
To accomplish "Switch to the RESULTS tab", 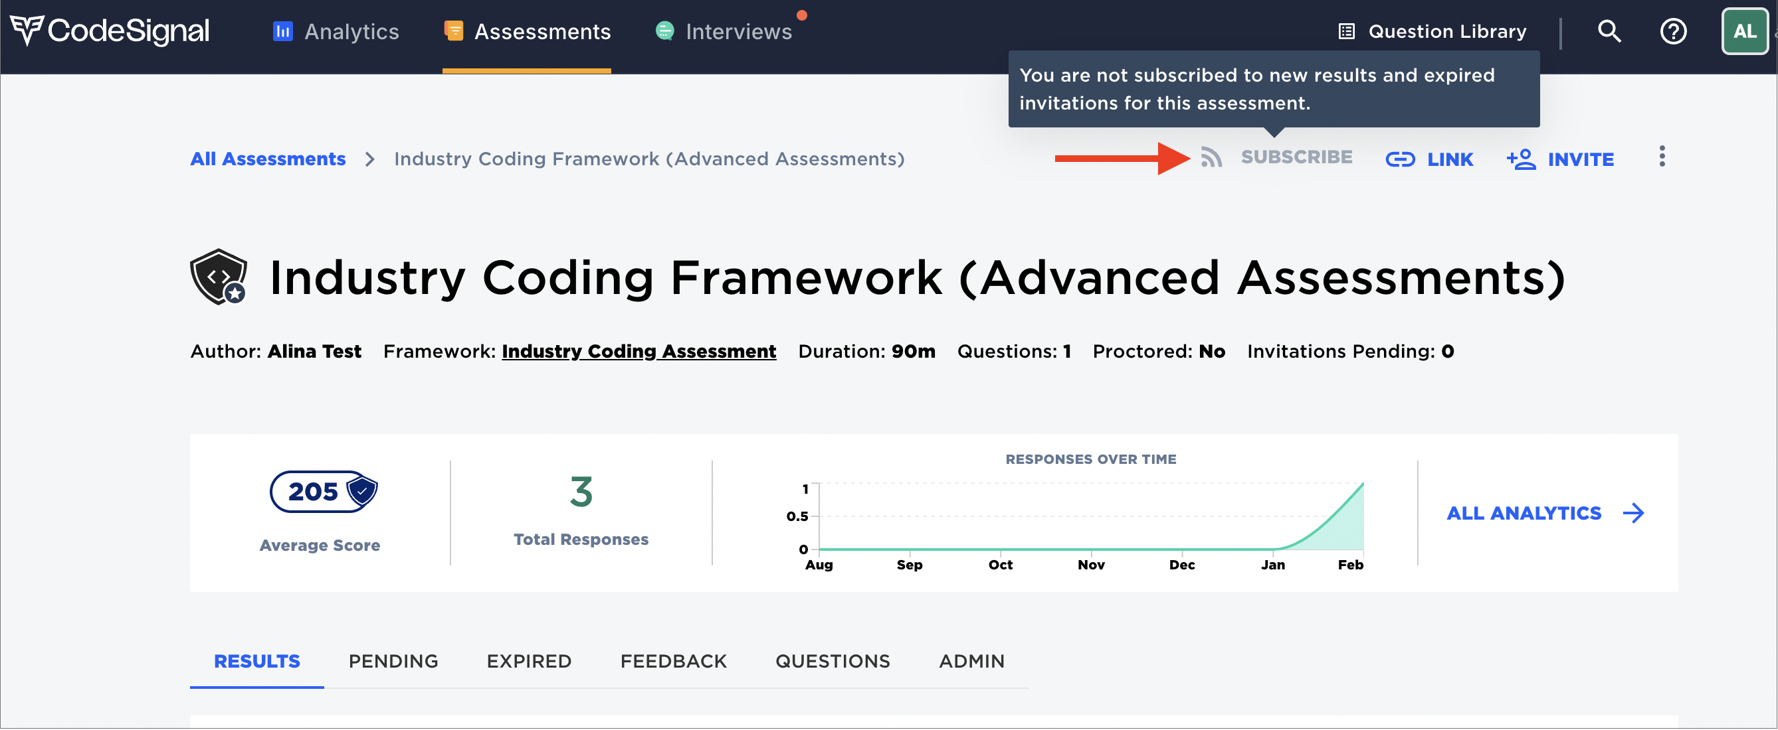I will click(x=256, y=662).
